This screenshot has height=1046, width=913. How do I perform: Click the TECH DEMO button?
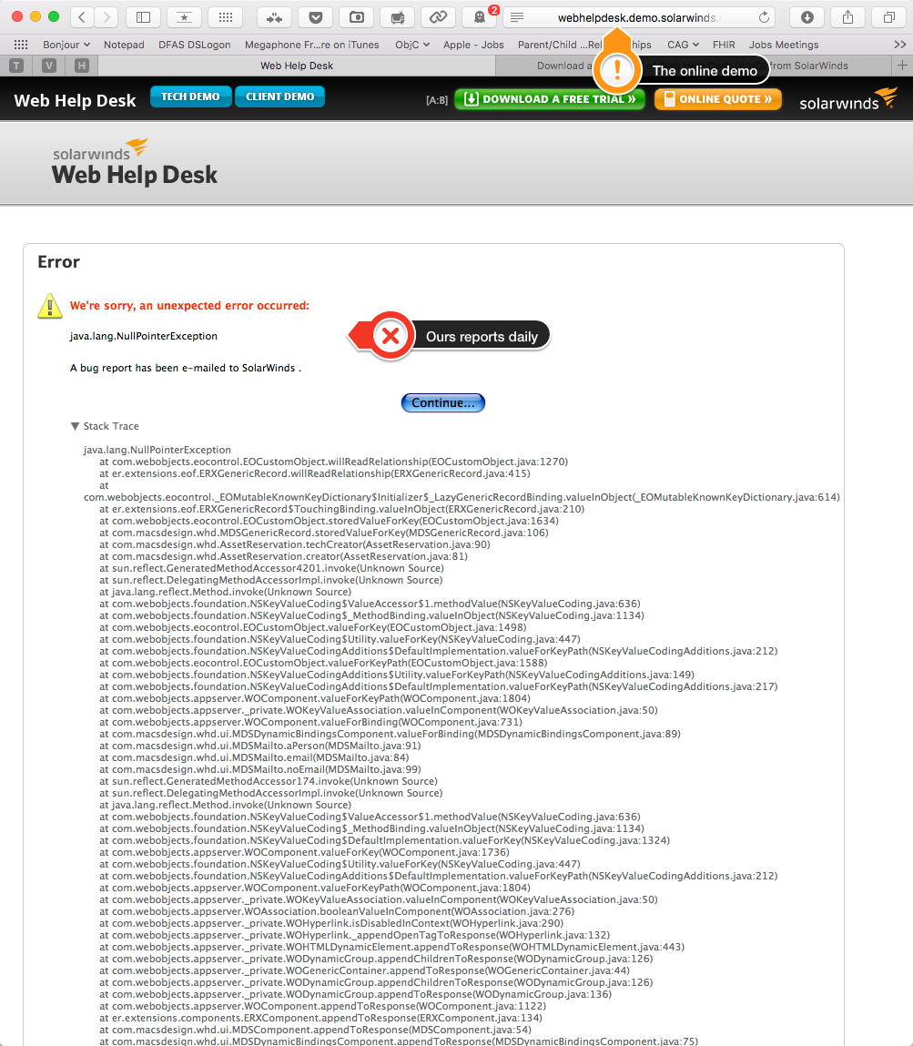[191, 96]
